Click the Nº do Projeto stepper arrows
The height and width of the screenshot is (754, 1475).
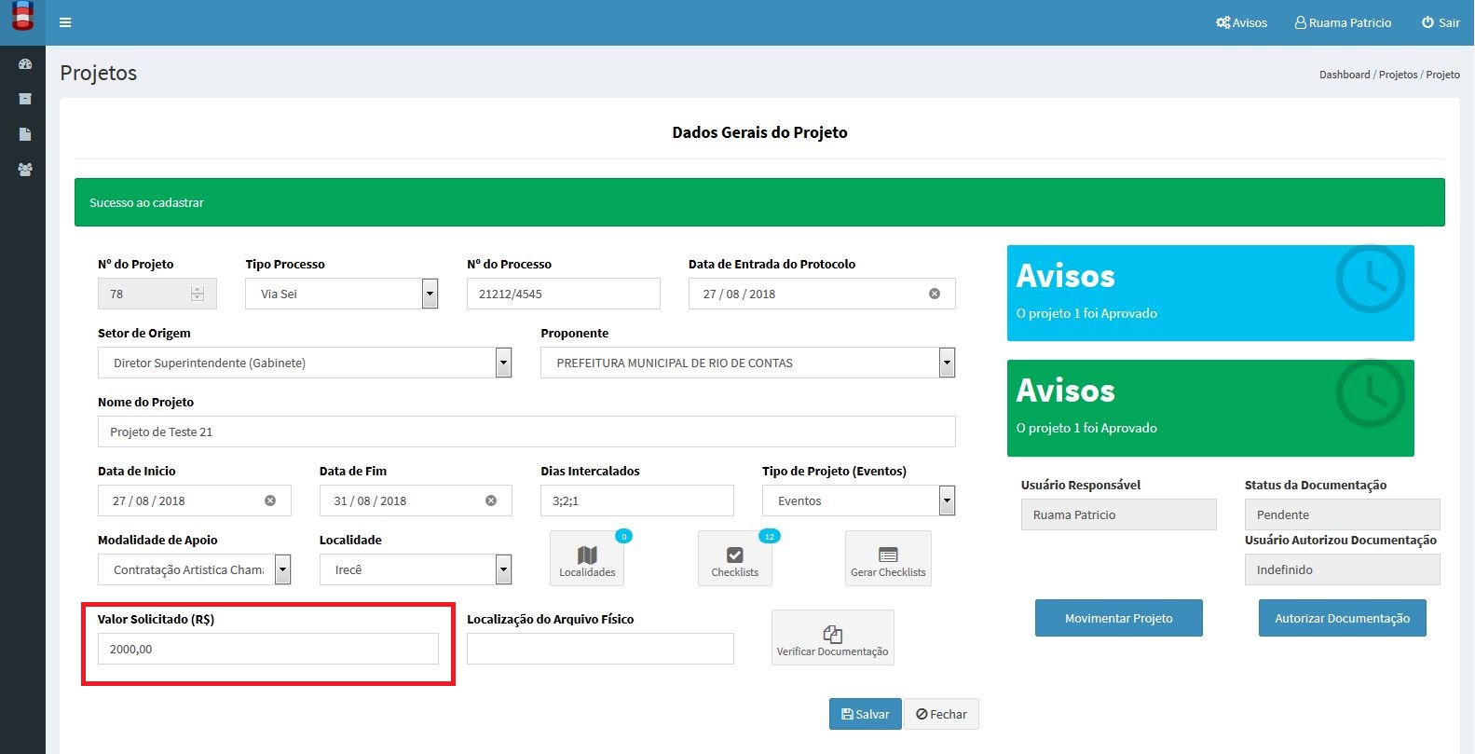[x=197, y=294]
